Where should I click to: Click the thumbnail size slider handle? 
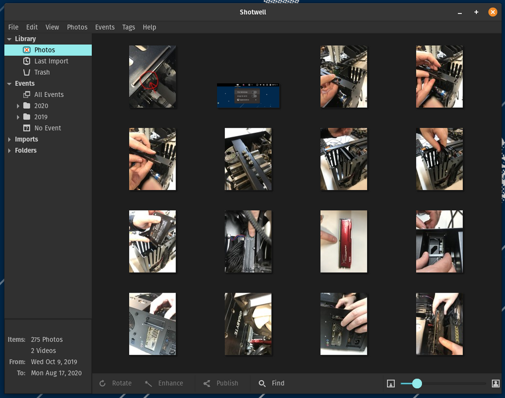[417, 383]
